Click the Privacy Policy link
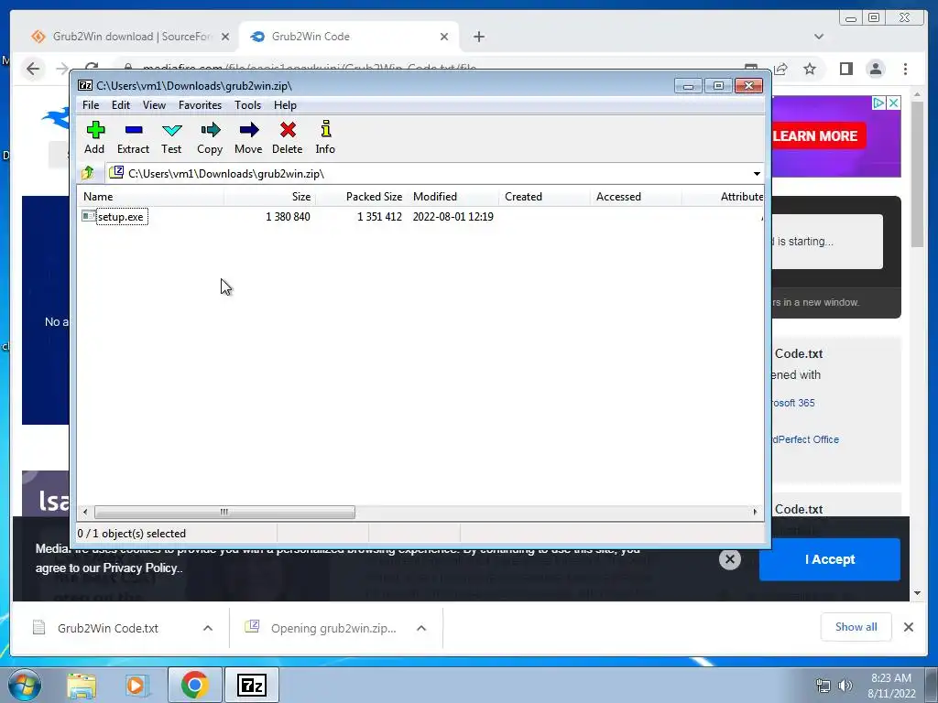938x703 pixels. coord(142,568)
